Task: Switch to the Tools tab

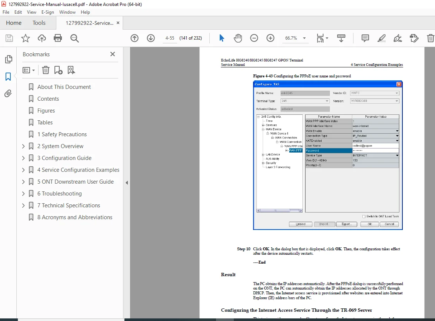Action: coord(39,23)
